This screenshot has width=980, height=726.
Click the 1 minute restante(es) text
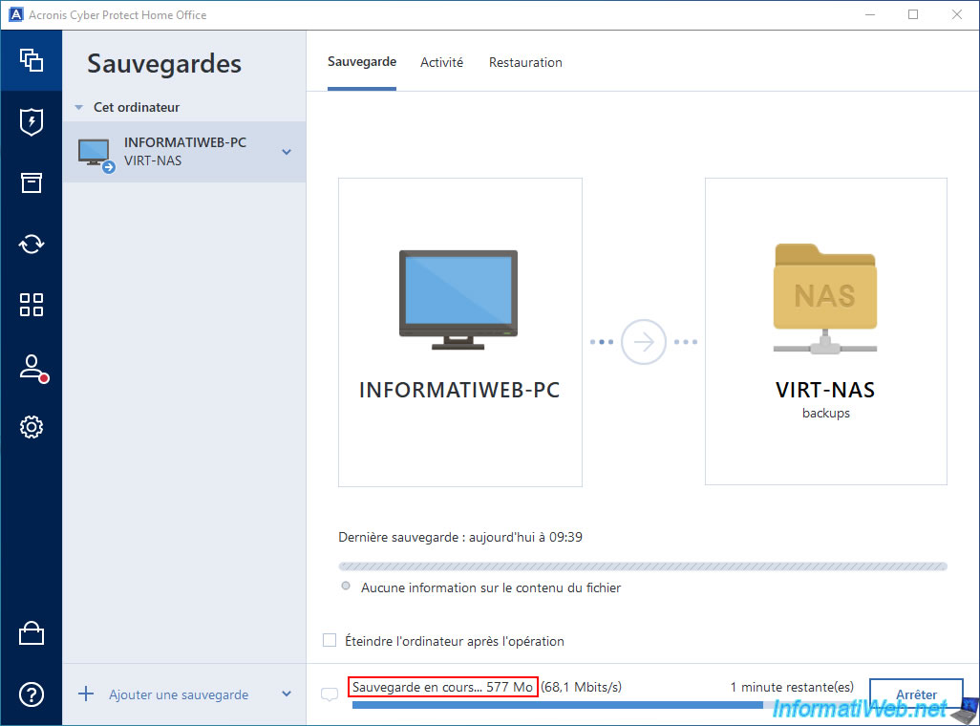[x=792, y=687]
